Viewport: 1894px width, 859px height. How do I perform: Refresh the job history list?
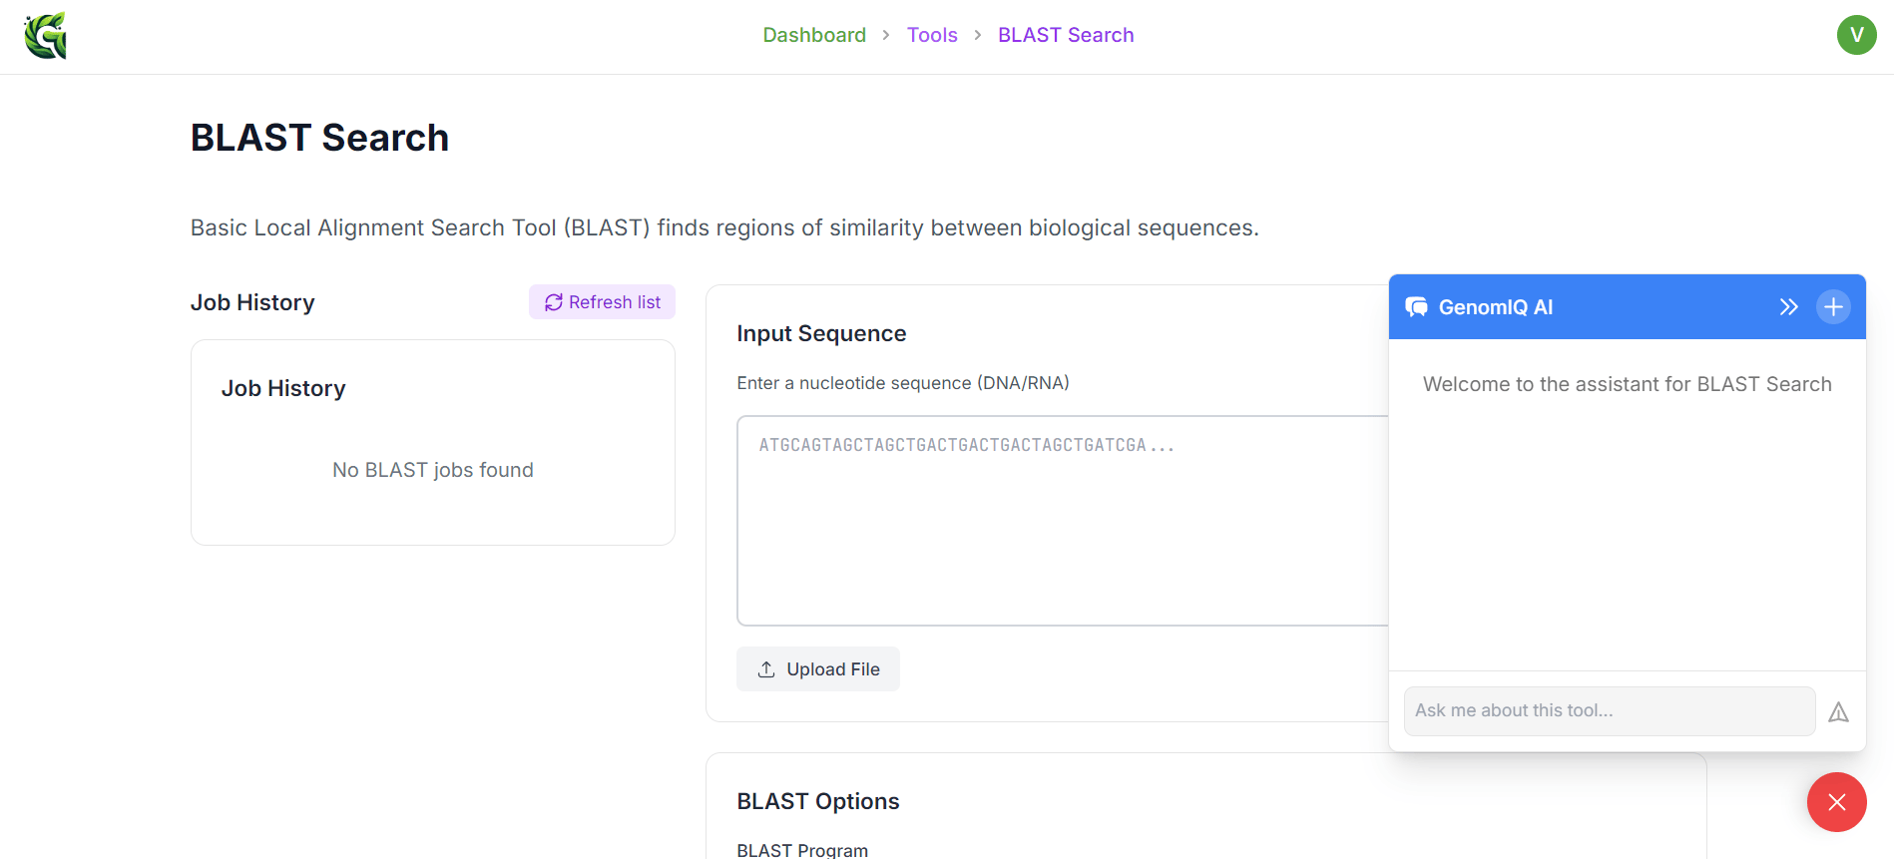[x=602, y=302]
